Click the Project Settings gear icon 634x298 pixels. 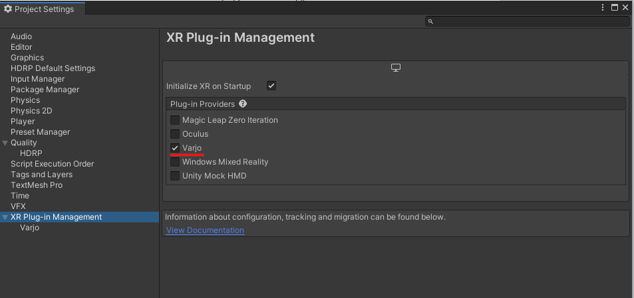coord(8,9)
